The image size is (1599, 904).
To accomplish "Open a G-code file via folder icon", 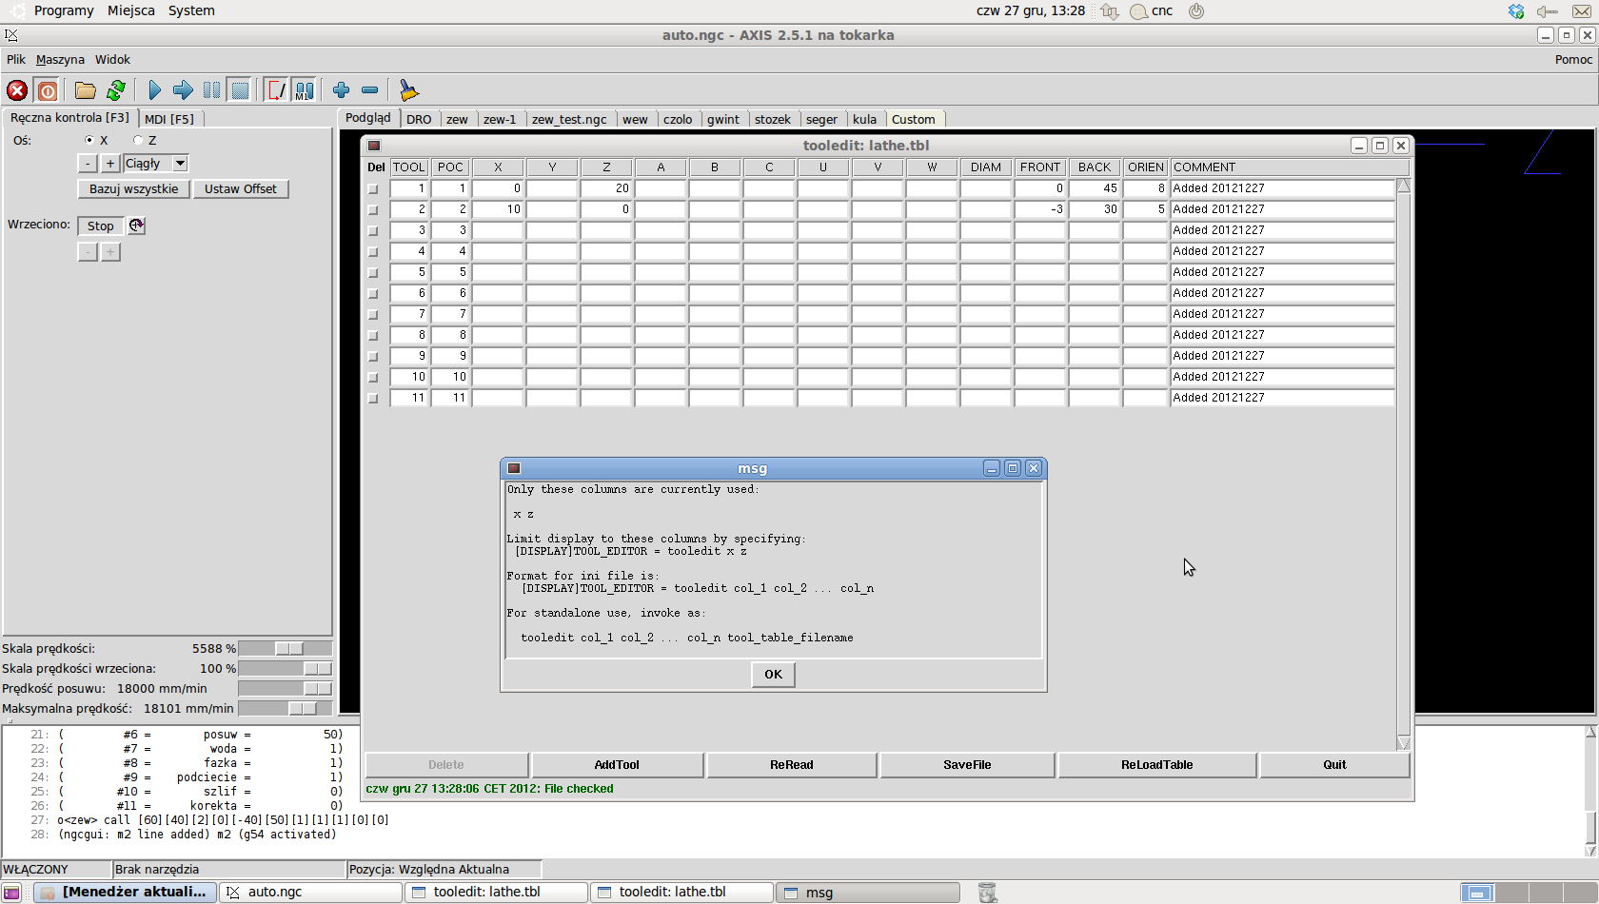I will 86,90.
